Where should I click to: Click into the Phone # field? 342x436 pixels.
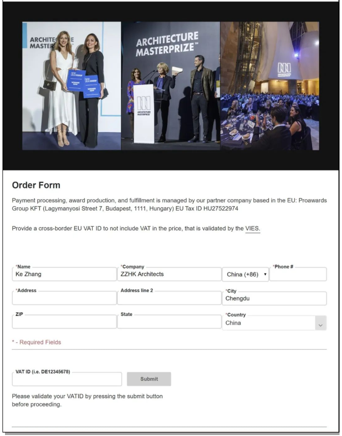[298, 274]
